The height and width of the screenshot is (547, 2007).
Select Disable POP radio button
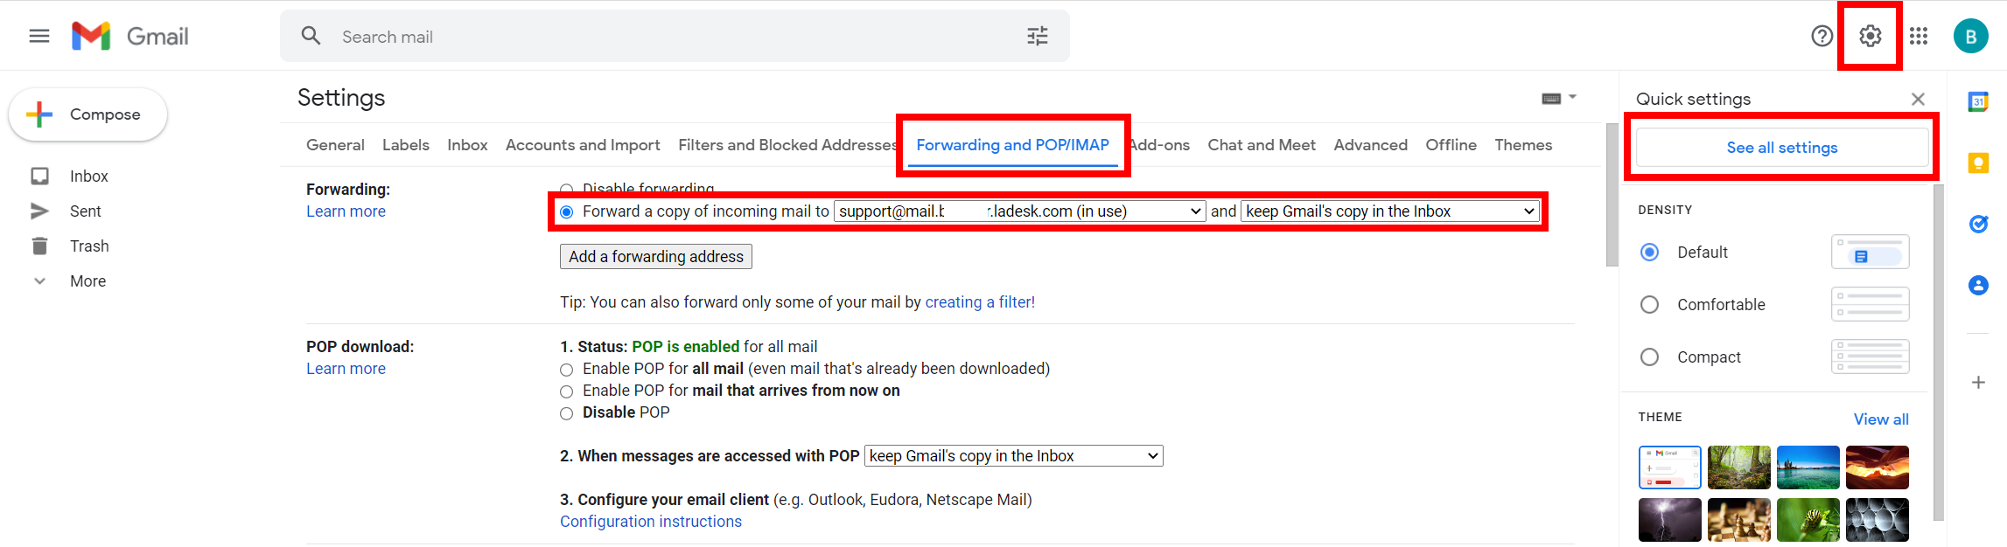[x=567, y=413]
